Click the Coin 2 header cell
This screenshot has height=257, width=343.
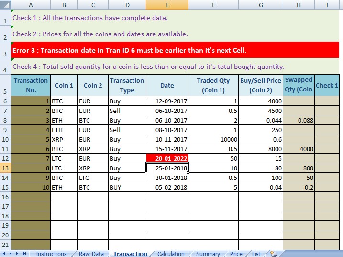[x=93, y=85]
